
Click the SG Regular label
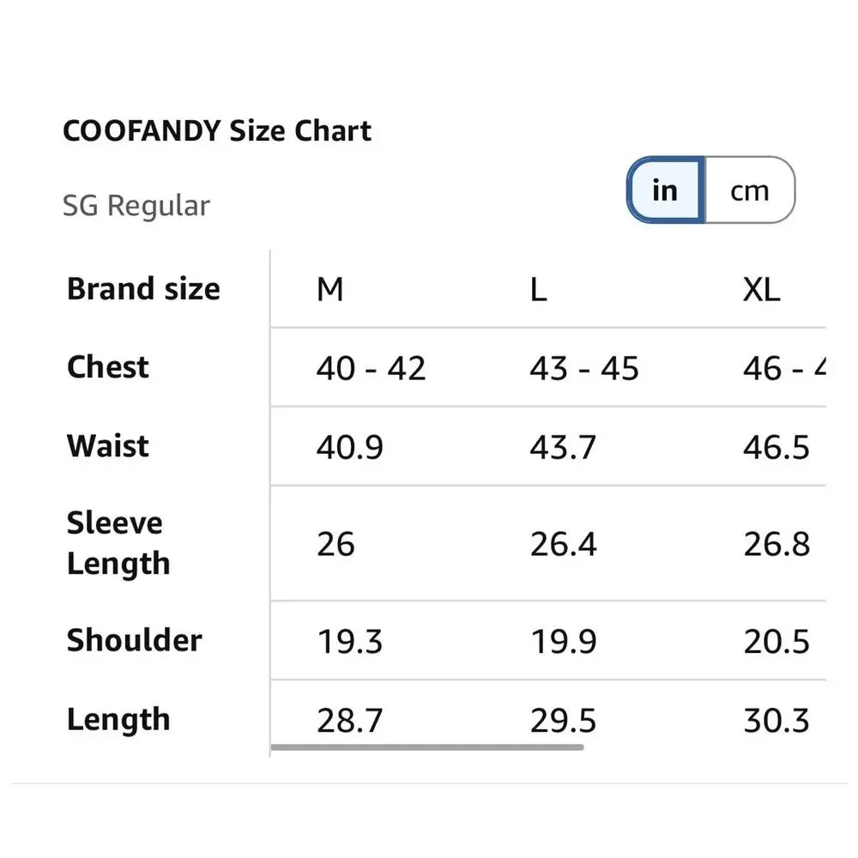136,206
